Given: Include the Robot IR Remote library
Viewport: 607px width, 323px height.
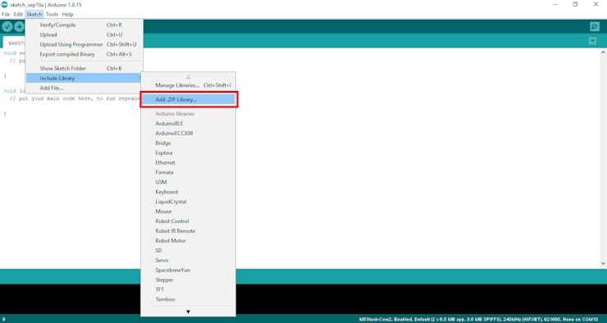Looking at the screenshot, I should (x=188, y=231).
